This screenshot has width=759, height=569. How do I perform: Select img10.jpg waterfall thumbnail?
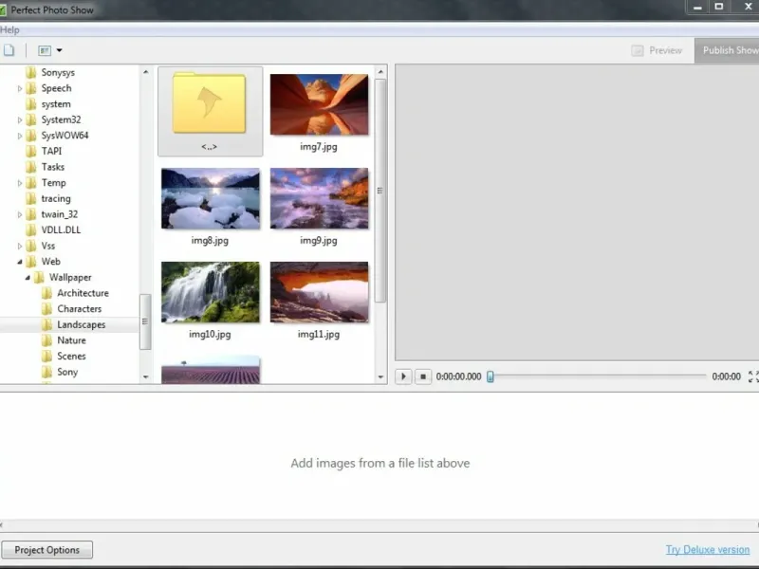(x=210, y=292)
